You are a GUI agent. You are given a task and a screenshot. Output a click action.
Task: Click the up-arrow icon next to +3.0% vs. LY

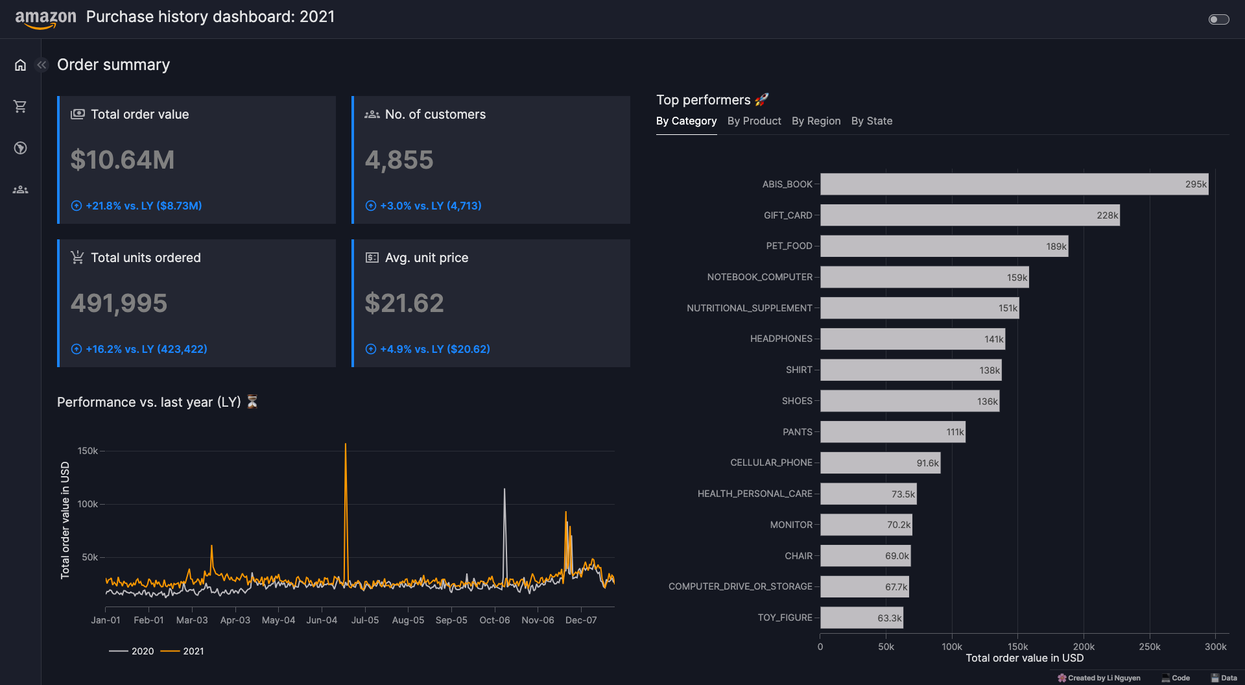coord(371,206)
